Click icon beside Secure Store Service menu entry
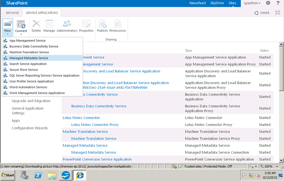Image resolution: width=284 pixels, height=181 pixels. click(x=6, y=69)
